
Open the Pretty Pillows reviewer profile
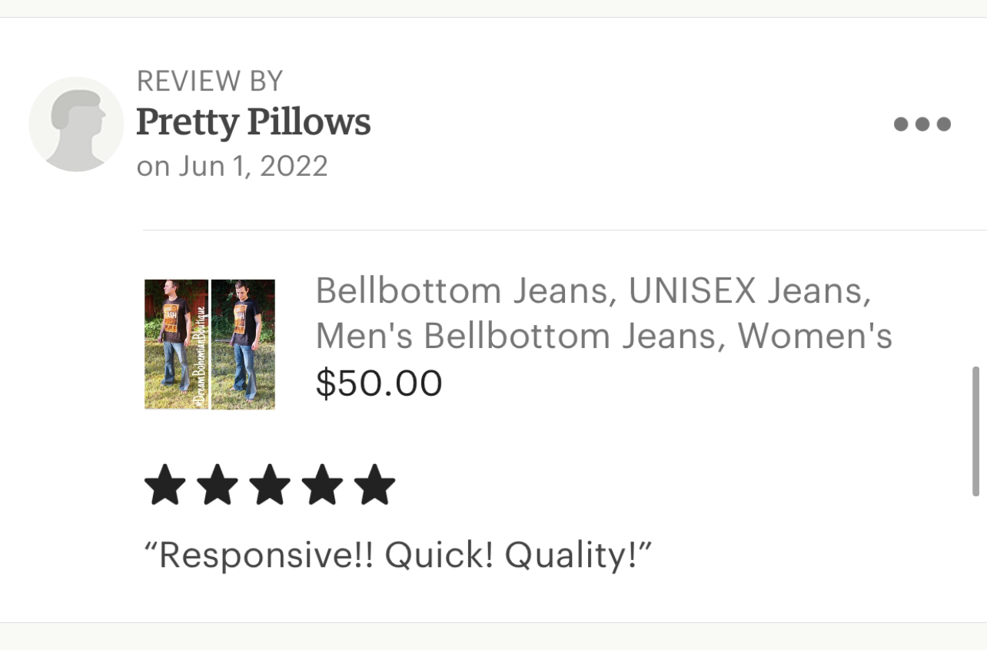[254, 122]
